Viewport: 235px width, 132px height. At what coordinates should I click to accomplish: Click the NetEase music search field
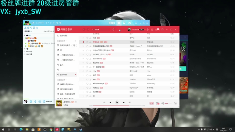click(101, 29)
